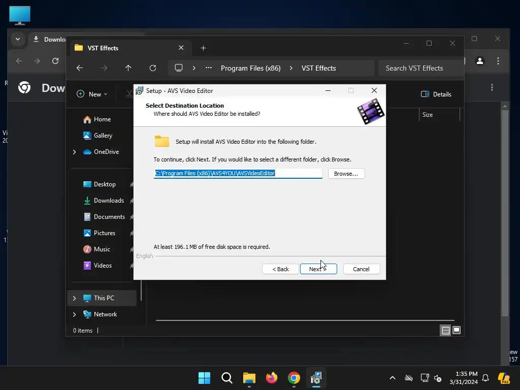This screenshot has height=390, width=520.
Task: Launch Firefox from the taskbar
Action: [x=272, y=378]
